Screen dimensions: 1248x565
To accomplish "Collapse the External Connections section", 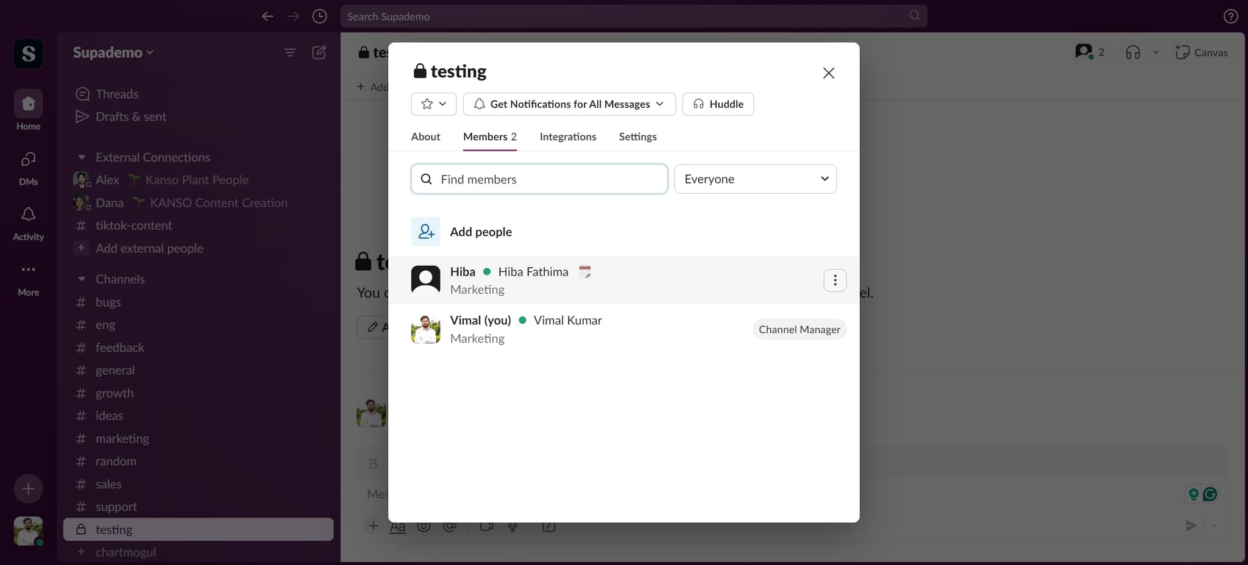I will [82, 157].
